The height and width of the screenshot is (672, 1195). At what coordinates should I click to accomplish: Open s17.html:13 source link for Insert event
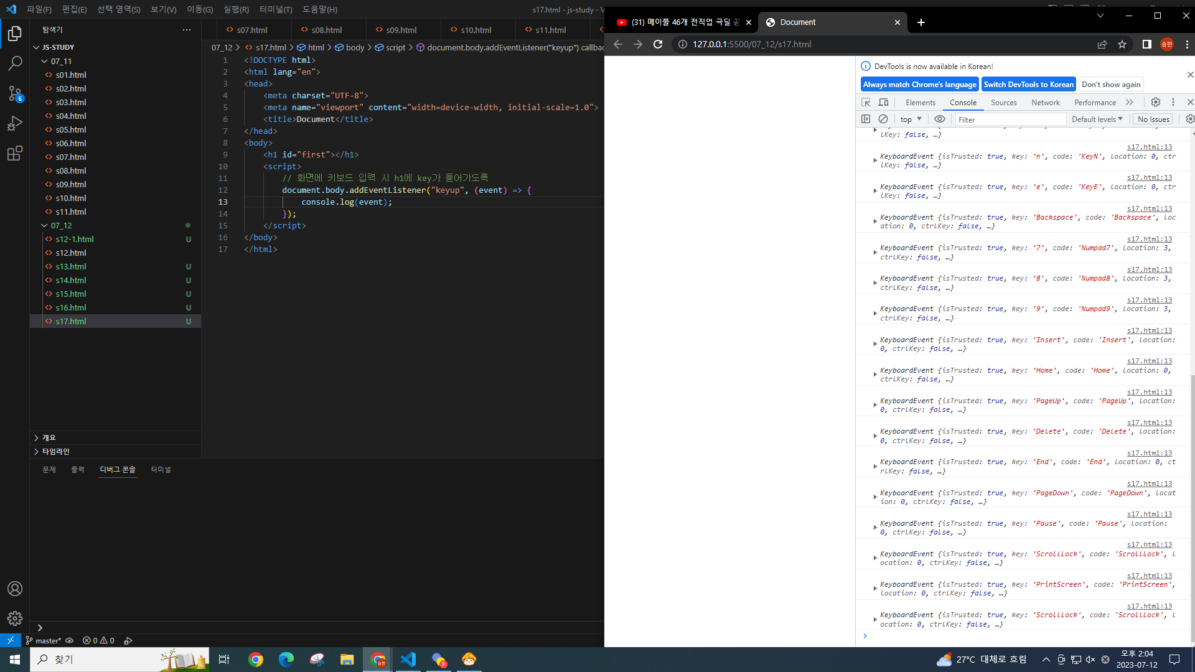[x=1149, y=330]
